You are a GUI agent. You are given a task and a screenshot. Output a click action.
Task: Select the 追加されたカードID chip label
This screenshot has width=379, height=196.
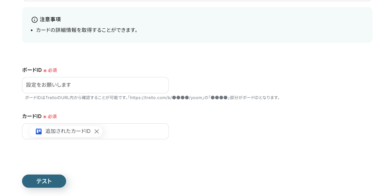[68, 131]
